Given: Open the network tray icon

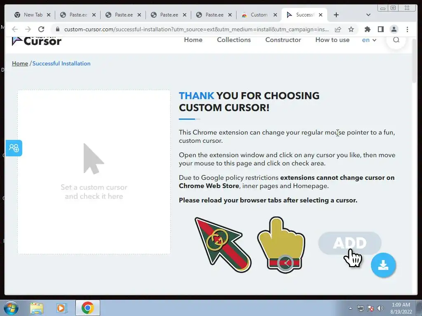Looking at the screenshot, I should [360, 308].
